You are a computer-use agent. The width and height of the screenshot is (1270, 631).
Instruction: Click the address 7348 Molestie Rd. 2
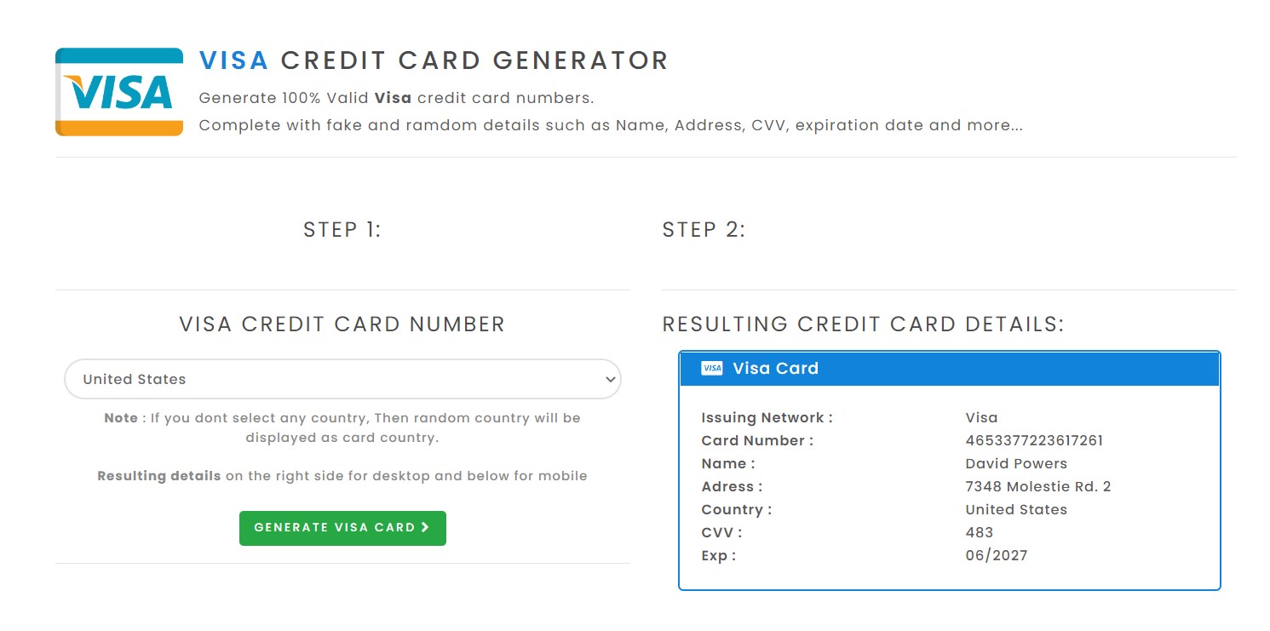pyautogui.click(x=1038, y=486)
